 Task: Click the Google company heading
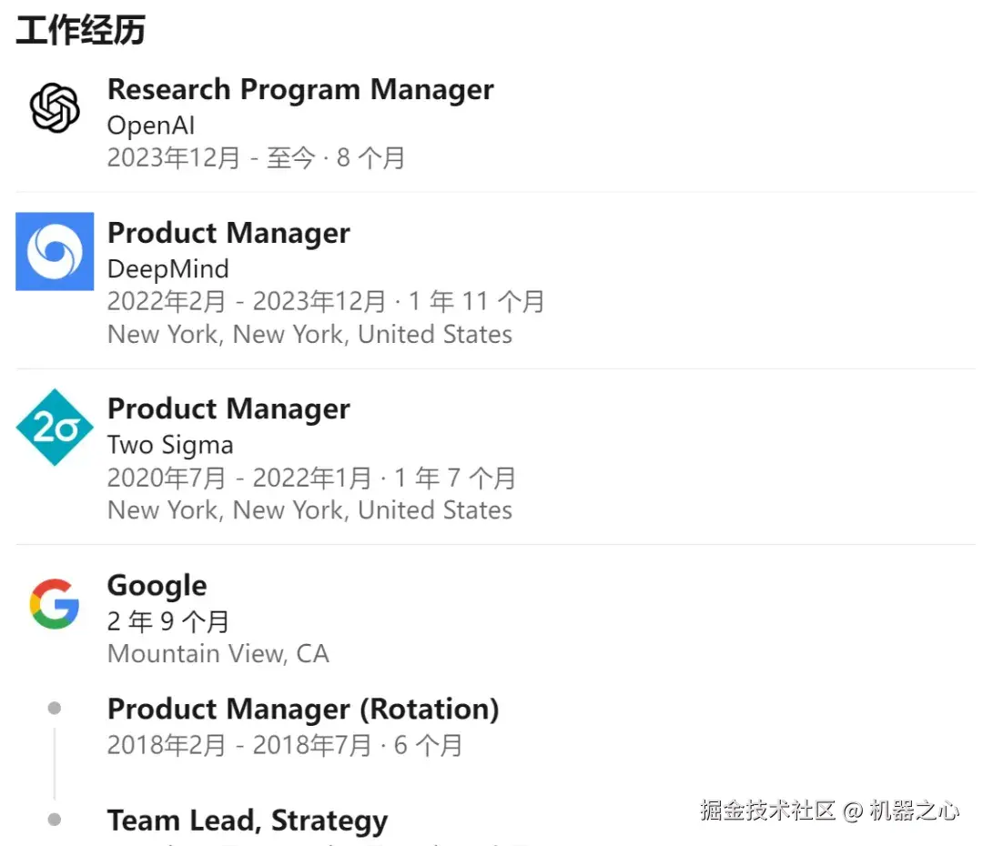[x=157, y=586]
